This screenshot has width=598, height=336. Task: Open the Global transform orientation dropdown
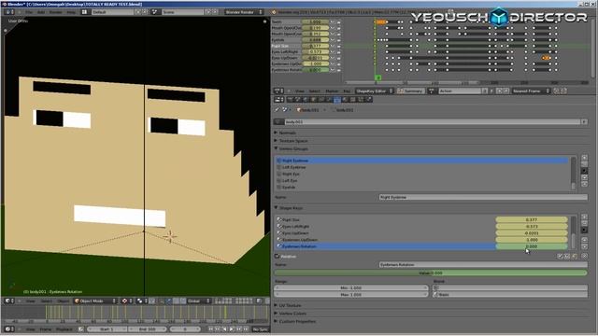click(x=199, y=301)
